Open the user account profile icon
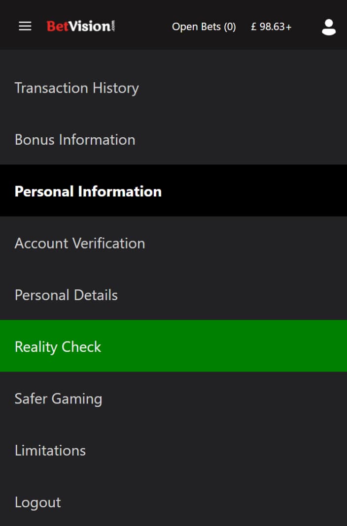The image size is (347, 526). pos(329,27)
